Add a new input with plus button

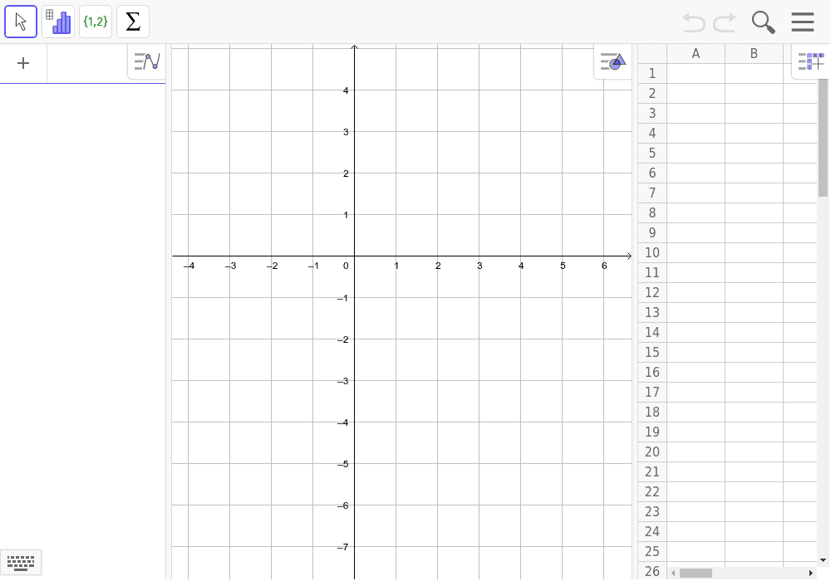(23, 64)
